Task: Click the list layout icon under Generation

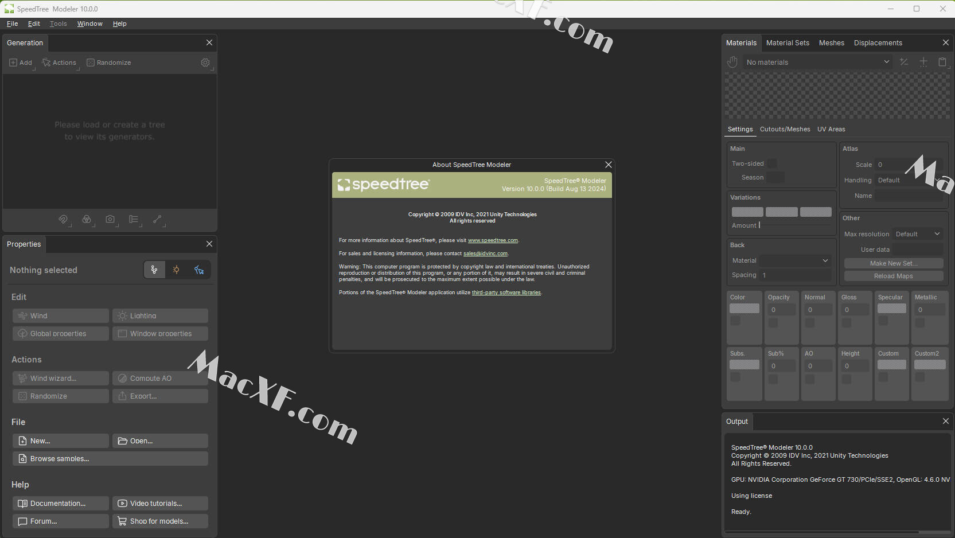Action: [134, 219]
